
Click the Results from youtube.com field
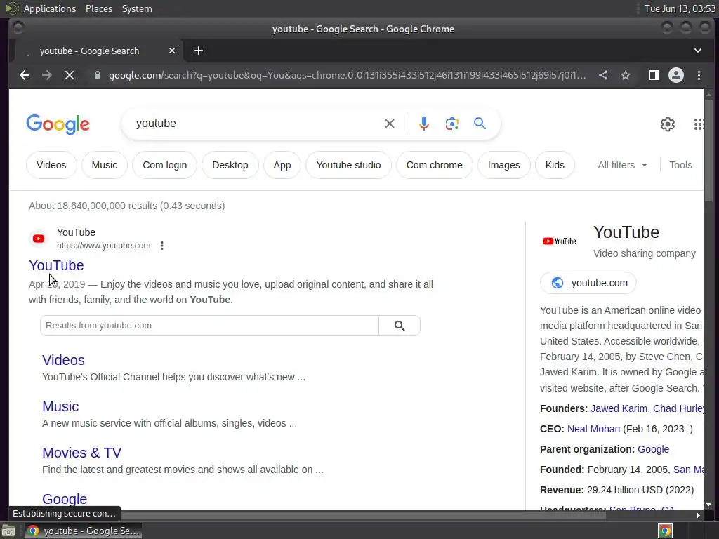pos(209,326)
